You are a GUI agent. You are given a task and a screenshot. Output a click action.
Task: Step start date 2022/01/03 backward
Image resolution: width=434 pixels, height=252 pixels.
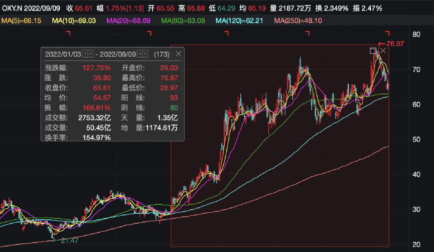pyautogui.click(x=85, y=54)
